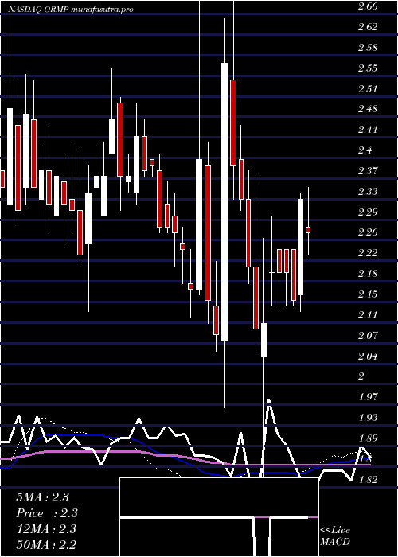This screenshot has height=557, width=398.
Task: Click the 2.4 price axis label
Action: click(x=365, y=150)
